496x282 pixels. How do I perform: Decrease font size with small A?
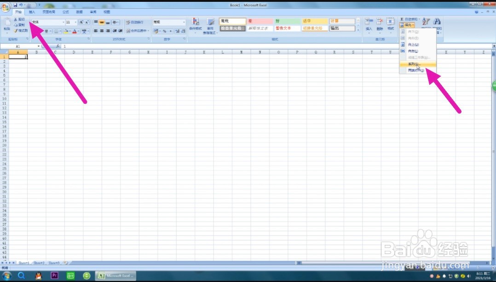(x=87, y=22)
